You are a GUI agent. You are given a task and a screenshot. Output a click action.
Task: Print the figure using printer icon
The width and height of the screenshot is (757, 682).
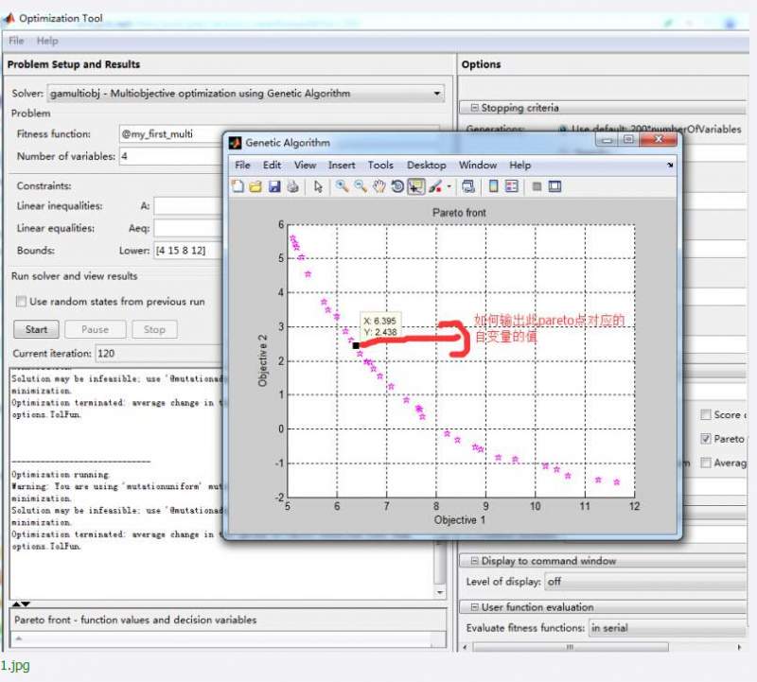tap(292, 186)
